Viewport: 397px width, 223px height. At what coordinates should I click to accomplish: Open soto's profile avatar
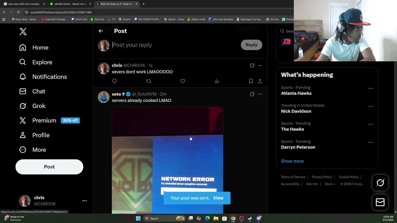pos(104,97)
